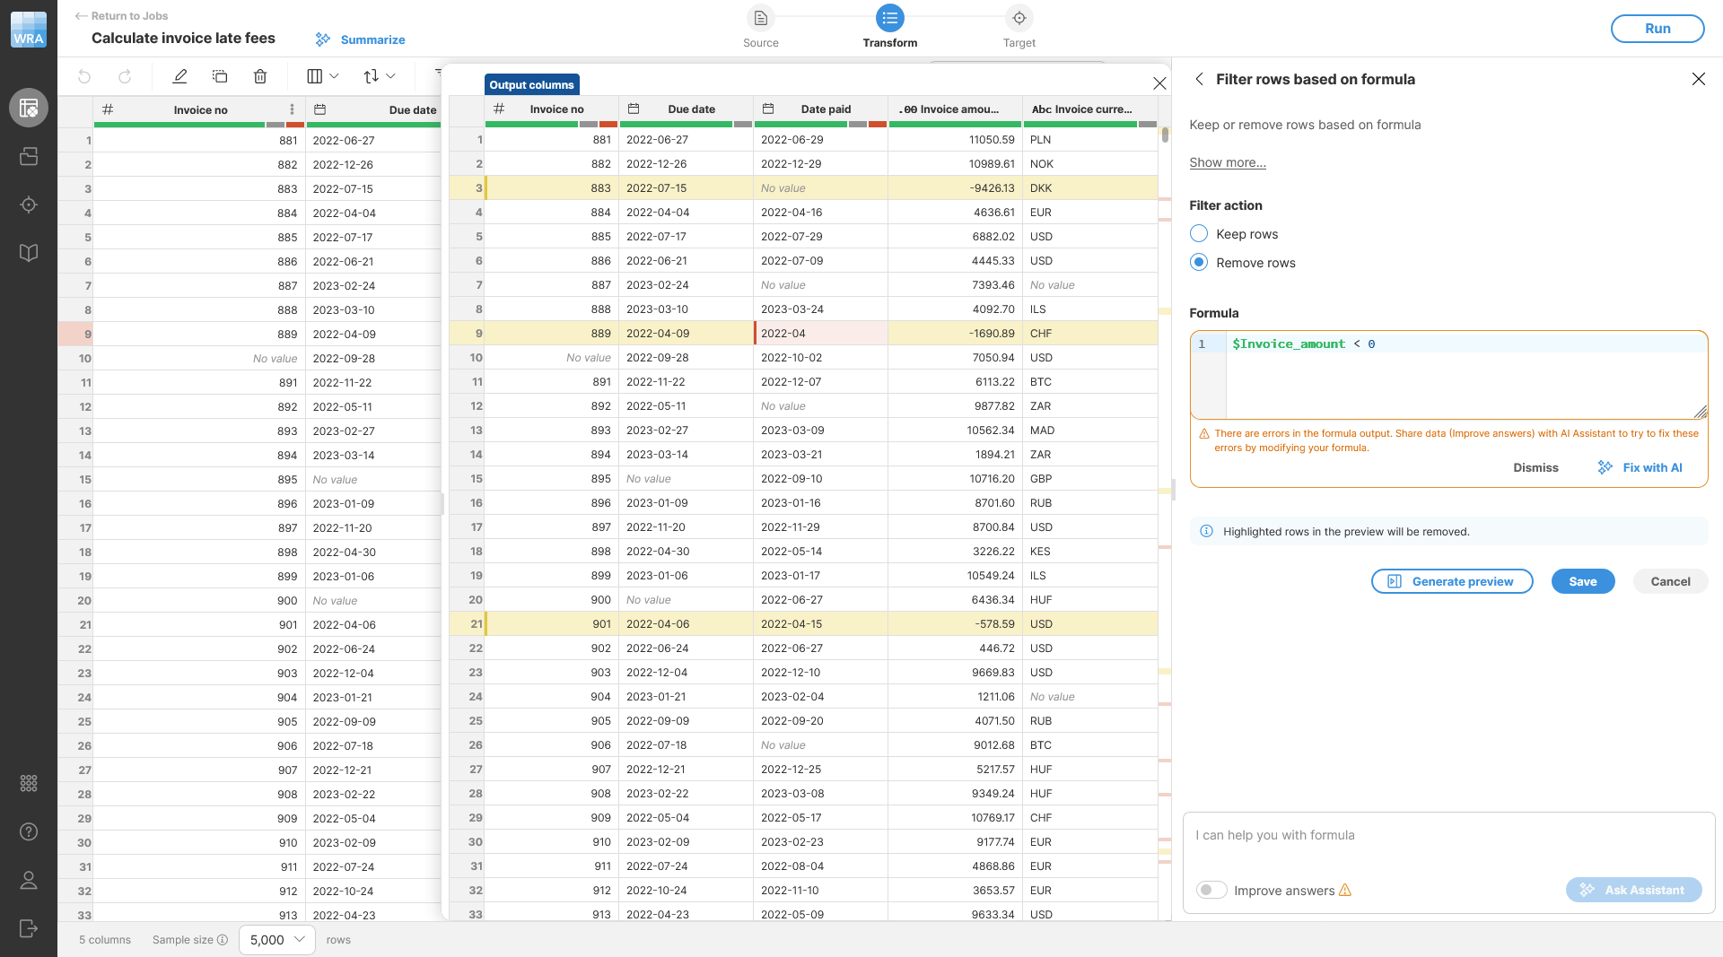Click the Date paid column header

[x=820, y=109]
